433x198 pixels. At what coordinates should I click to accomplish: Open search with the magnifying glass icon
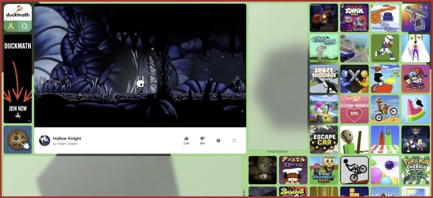25,26
